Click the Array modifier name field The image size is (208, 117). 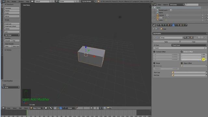[171, 38]
